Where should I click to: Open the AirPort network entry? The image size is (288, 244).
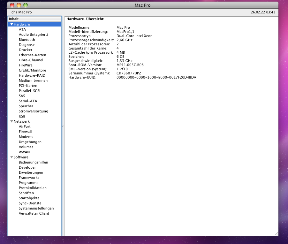[x=25, y=126]
